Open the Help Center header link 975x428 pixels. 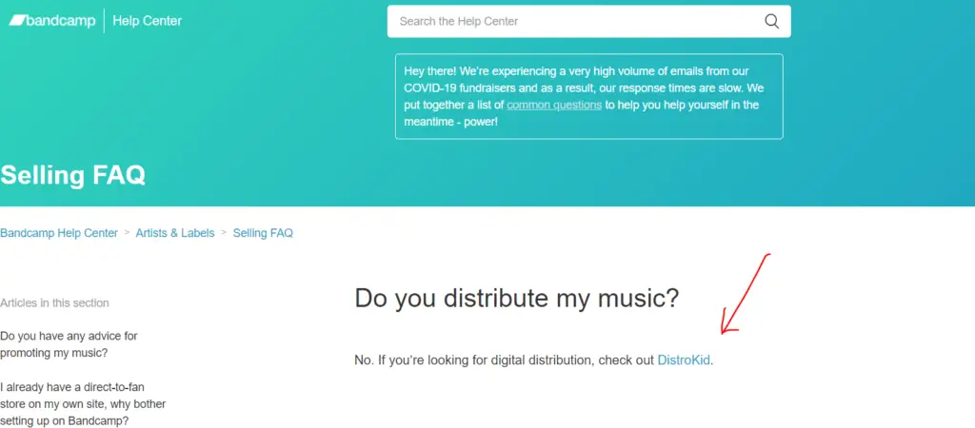click(x=148, y=21)
